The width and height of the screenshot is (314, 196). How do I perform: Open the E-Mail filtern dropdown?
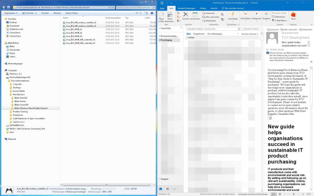[280, 21]
